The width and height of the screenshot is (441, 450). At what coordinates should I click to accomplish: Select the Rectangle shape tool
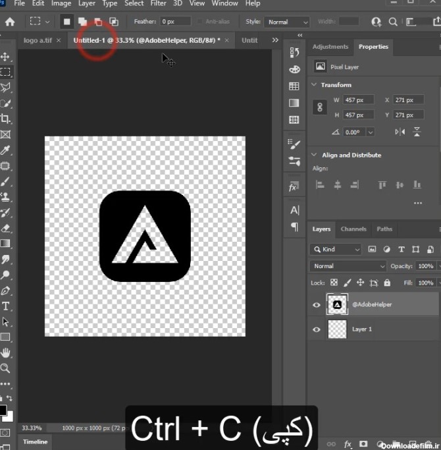[x=5, y=337]
